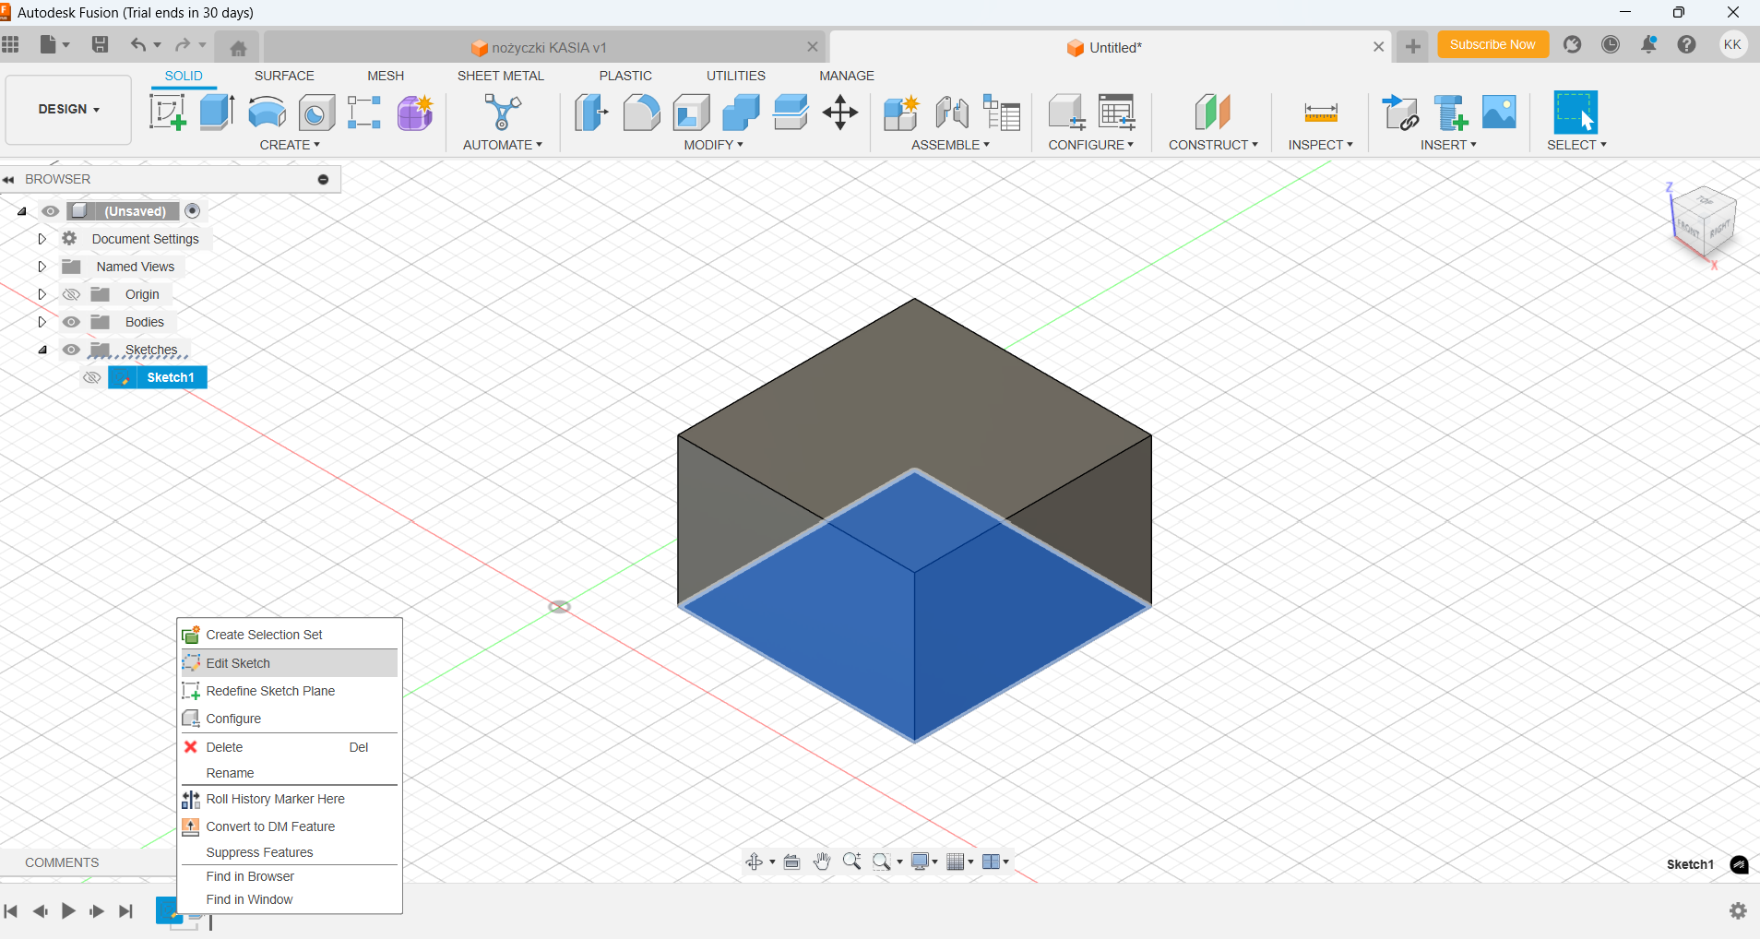This screenshot has height=939, width=1760.
Task: Select the Shell tool
Action: pos(691,113)
